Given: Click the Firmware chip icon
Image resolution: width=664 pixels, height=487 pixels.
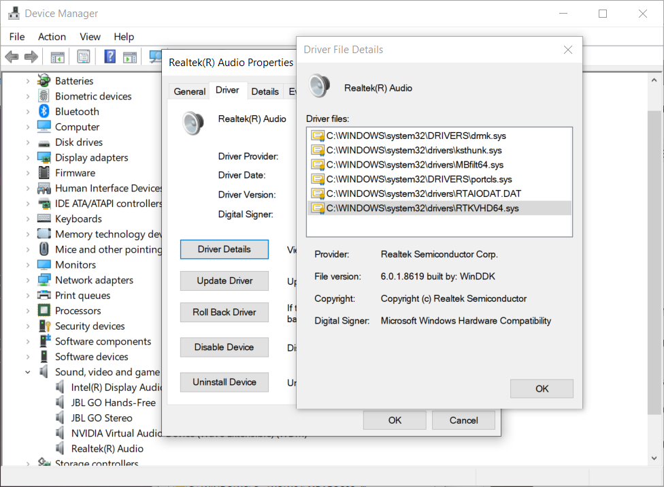Looking at the screenshot, I should (44, 173).
